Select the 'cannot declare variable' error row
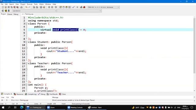This screenshot has width=196, height=110. point(97,100)
